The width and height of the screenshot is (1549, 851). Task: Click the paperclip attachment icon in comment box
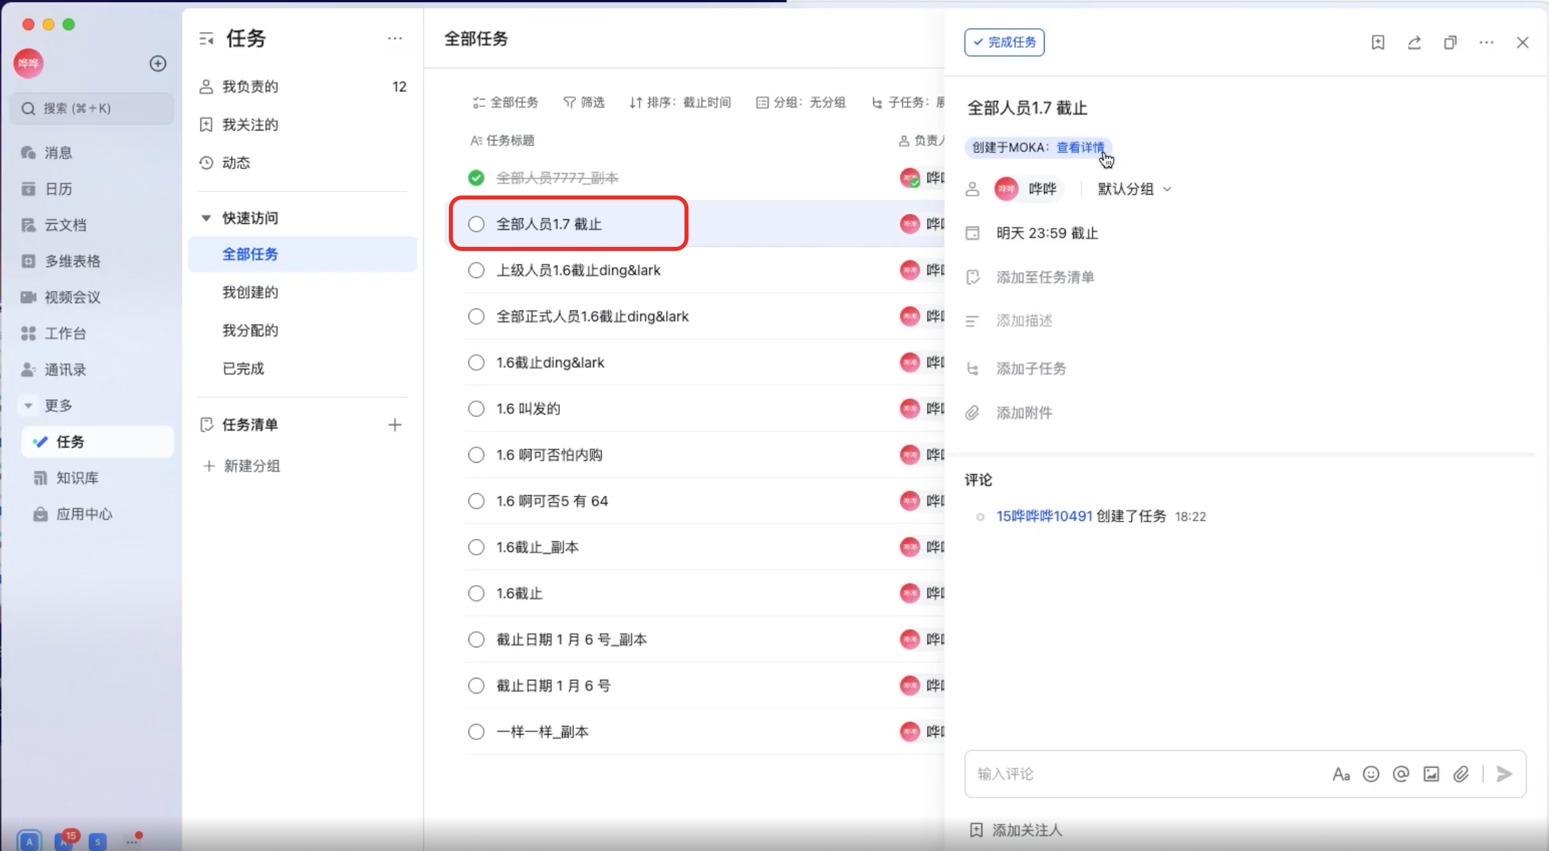[x=1461, y=774]
